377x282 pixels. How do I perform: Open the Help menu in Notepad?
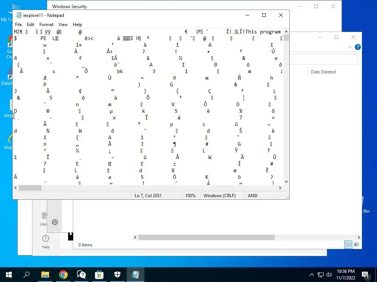pyautogui.click(x=77, y=25)
